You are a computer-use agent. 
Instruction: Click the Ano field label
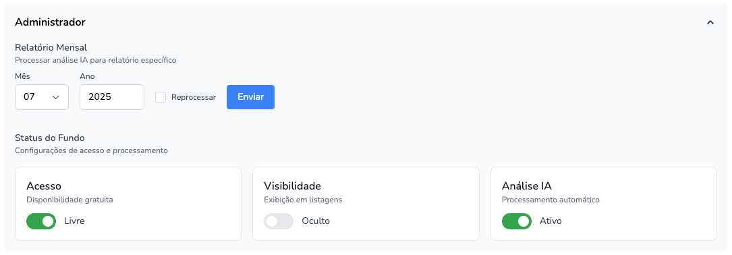[x=87, y=76]
